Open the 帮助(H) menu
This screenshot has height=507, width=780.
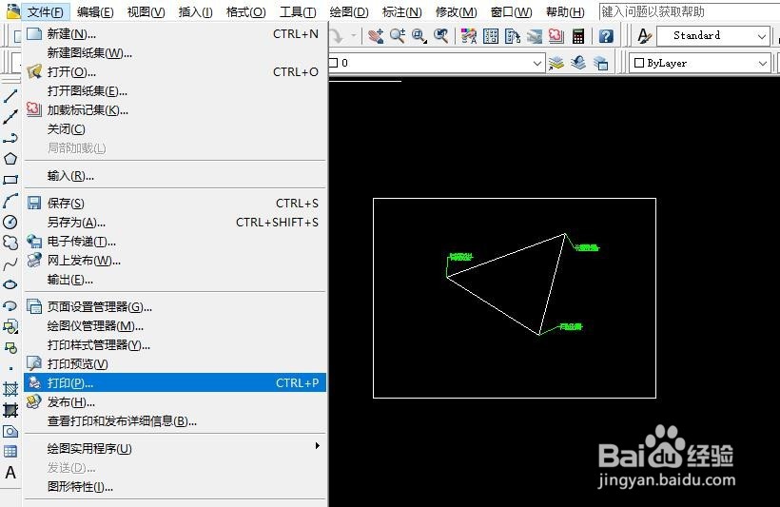coord(565,12)
